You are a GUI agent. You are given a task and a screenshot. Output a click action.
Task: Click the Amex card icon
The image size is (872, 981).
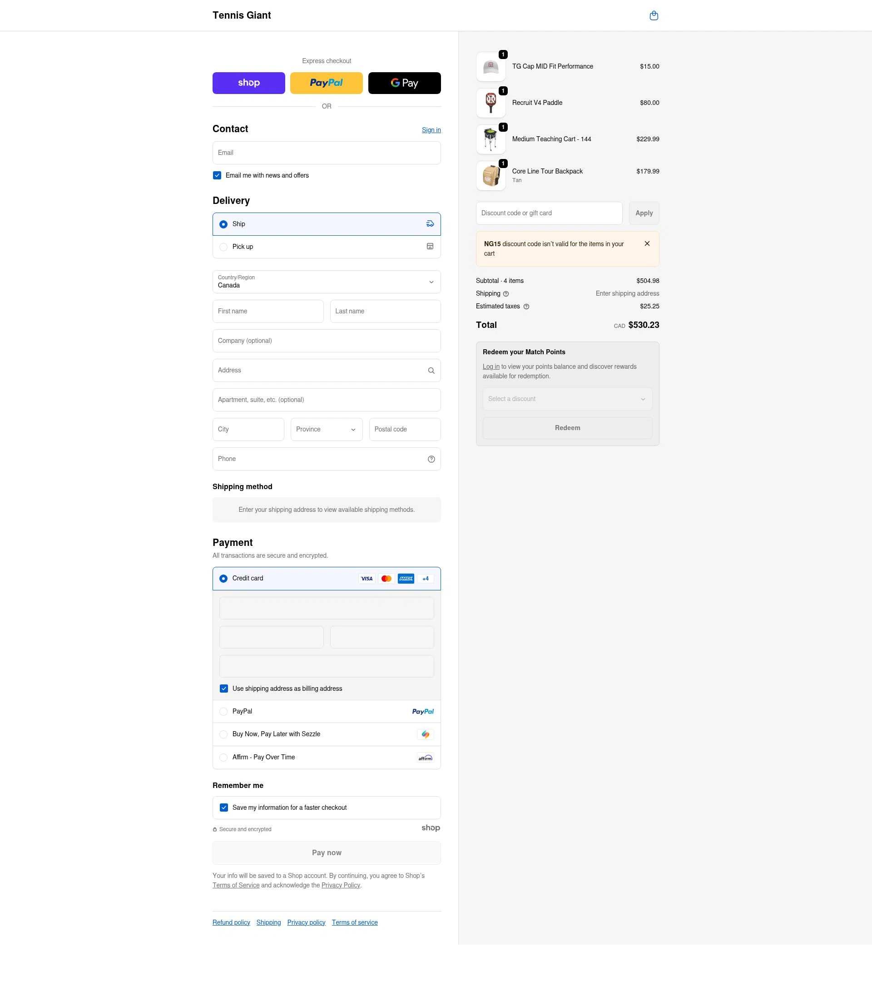[406, 578]
